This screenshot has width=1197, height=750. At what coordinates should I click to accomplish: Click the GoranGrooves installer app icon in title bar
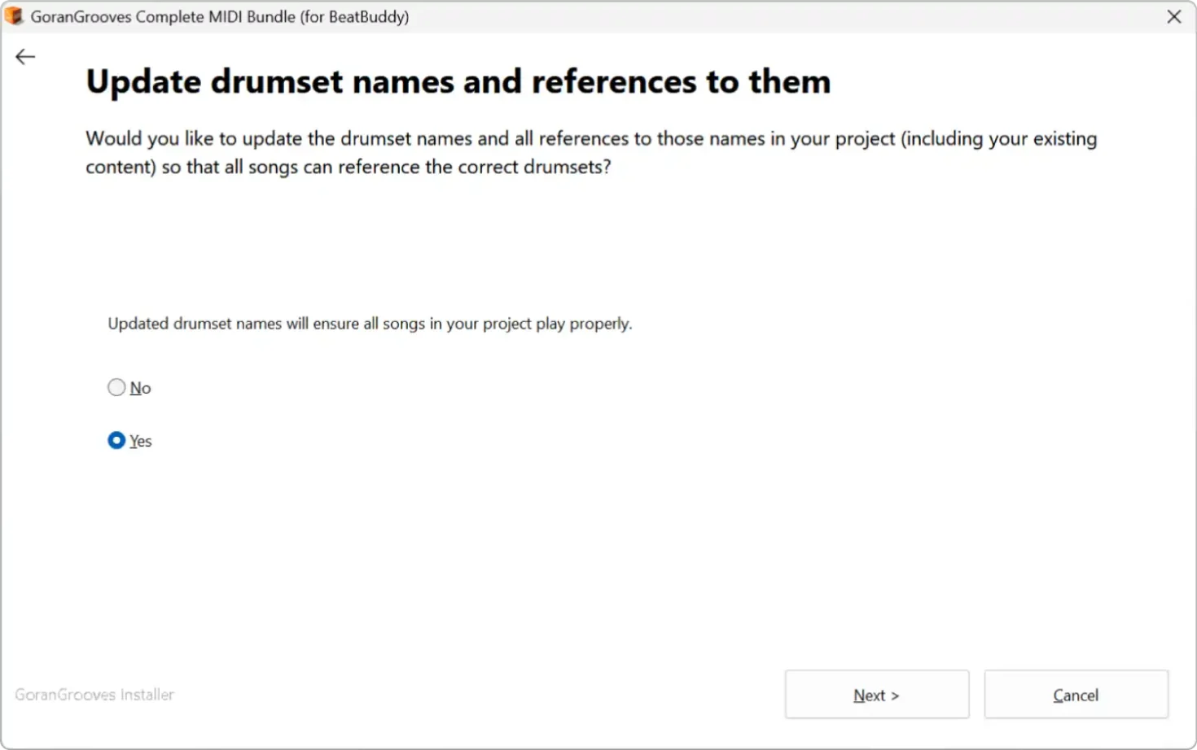click(x=14, y=16)
